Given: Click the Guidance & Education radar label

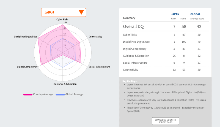Looking at the screenshot, I should pos(65,84).
